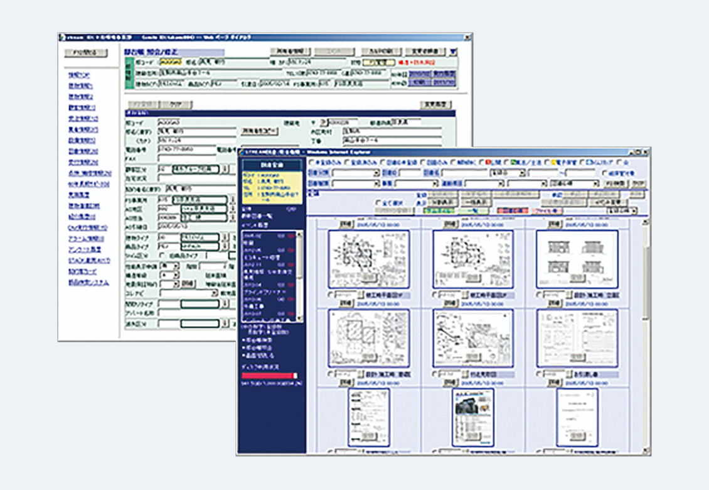Click the scrollbar of the dark panel's event history list
Image resolution: width=709 pixels, height=490 pixels.
point(299,276)
